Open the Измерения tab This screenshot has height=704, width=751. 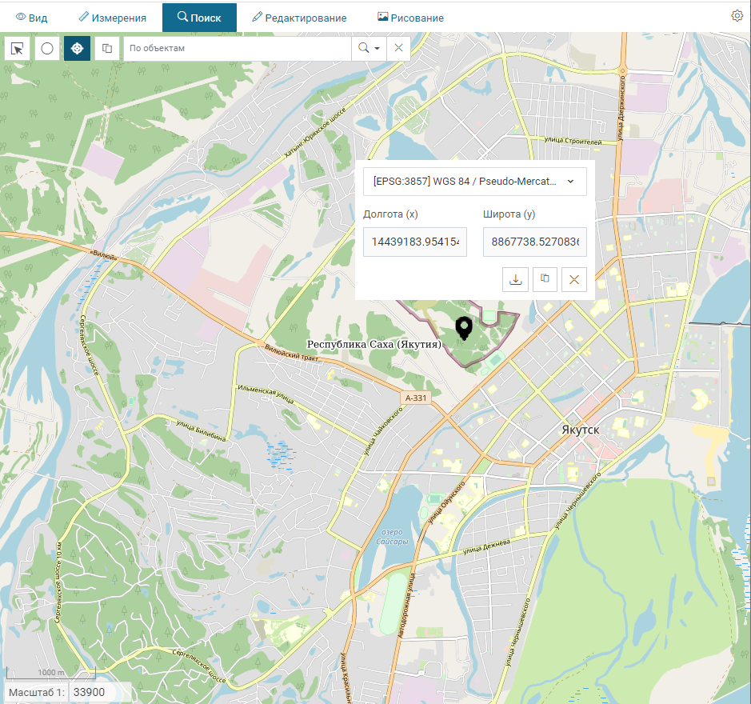pos(112,18)
